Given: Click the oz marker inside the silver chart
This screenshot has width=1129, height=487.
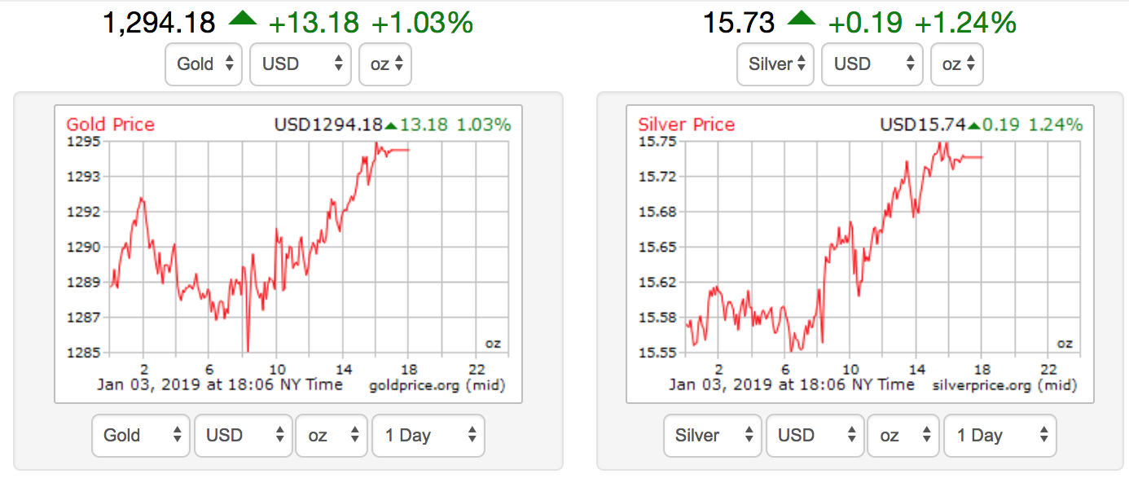Looking at the screenshot, I should point(1065,344).
